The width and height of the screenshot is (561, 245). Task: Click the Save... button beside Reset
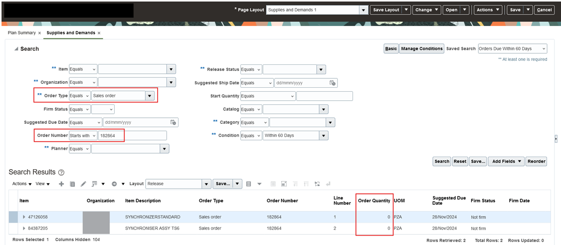click(x=478, y=162)
